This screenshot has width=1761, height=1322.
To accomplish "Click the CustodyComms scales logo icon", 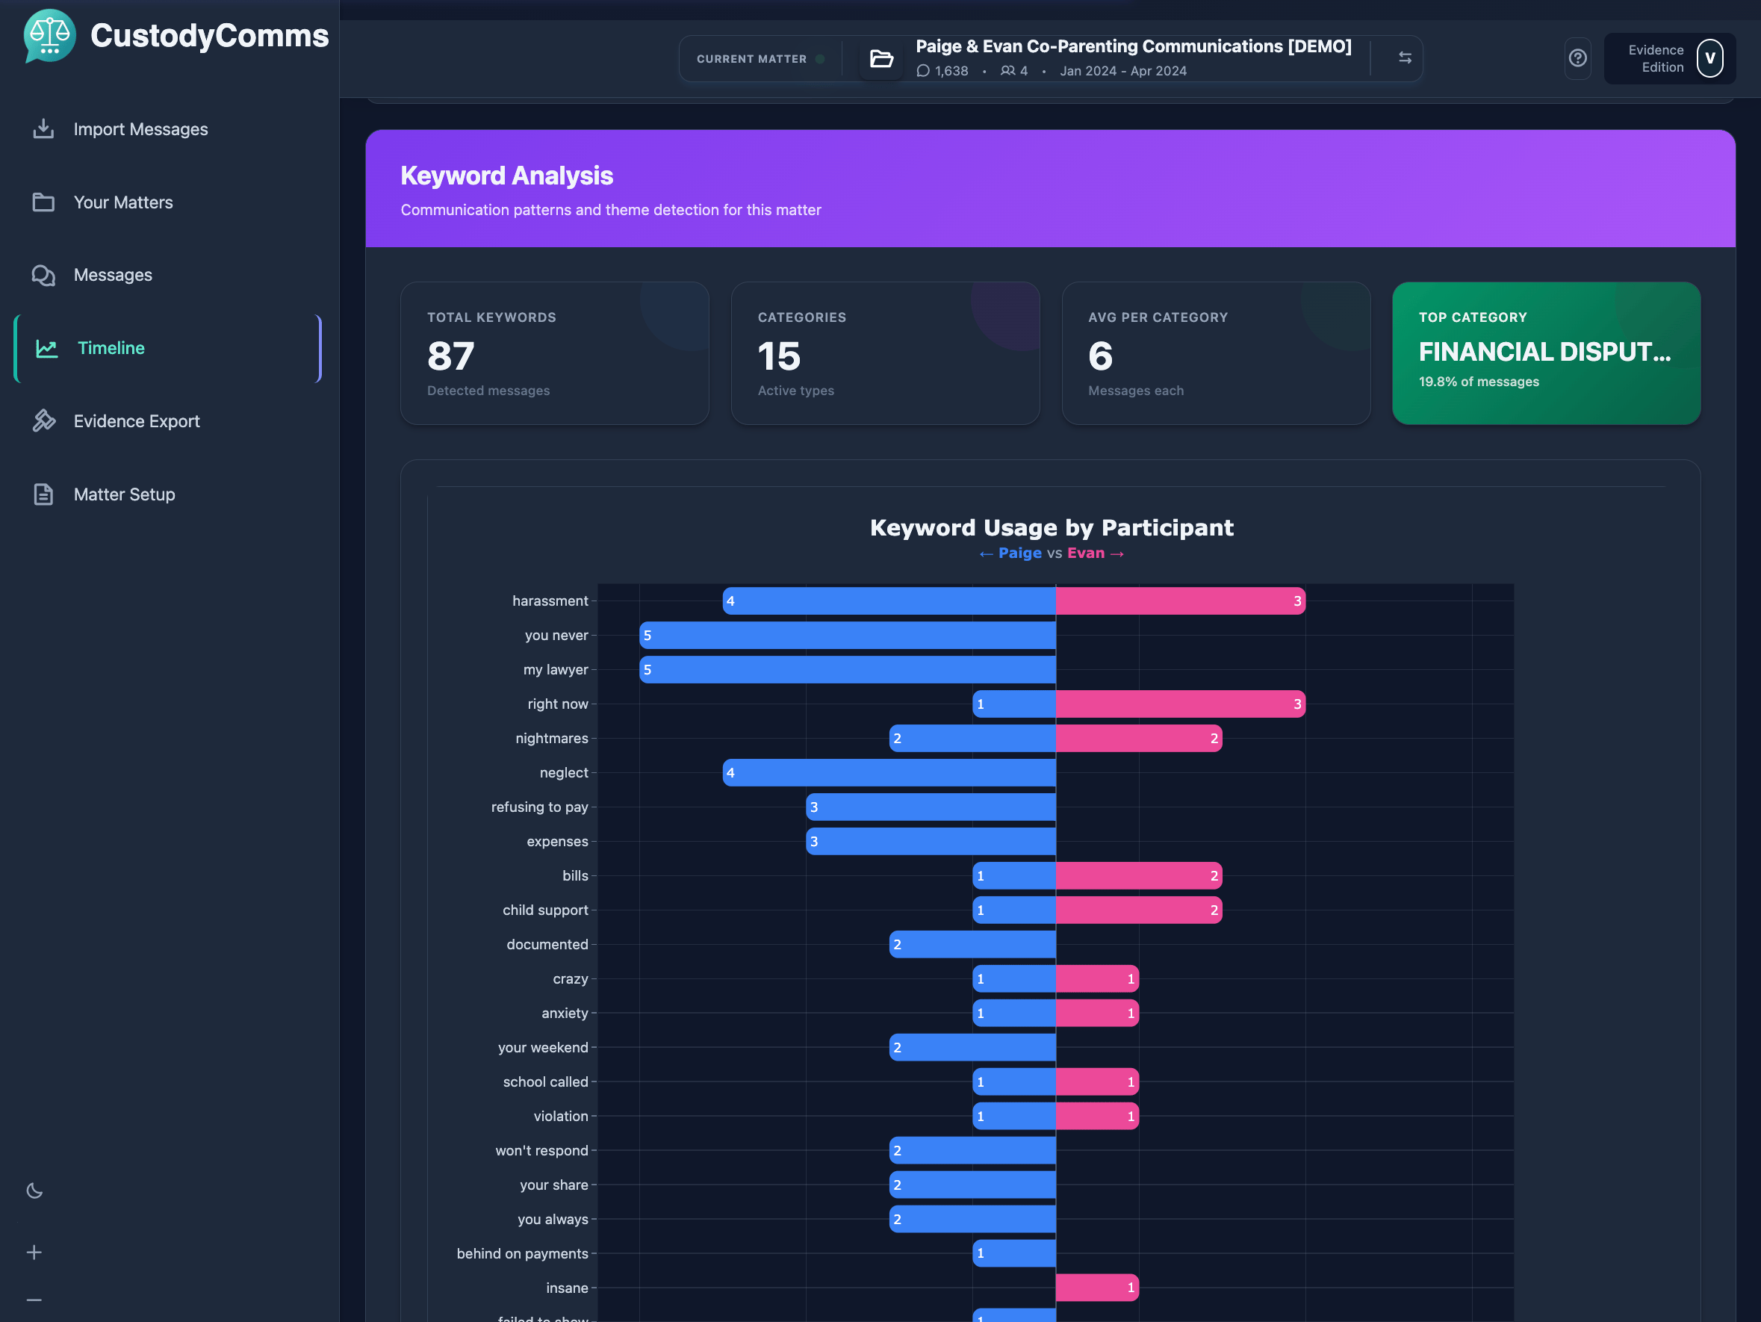I will click(x=49, y=36).
